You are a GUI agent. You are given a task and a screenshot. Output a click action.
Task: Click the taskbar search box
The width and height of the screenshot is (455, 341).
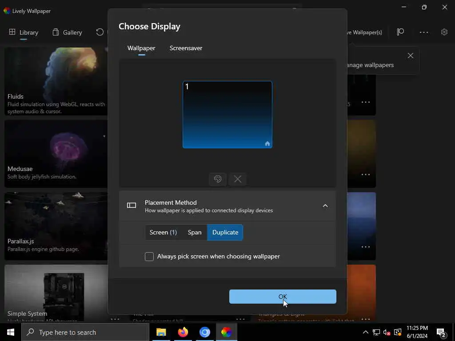click(85, 332)
